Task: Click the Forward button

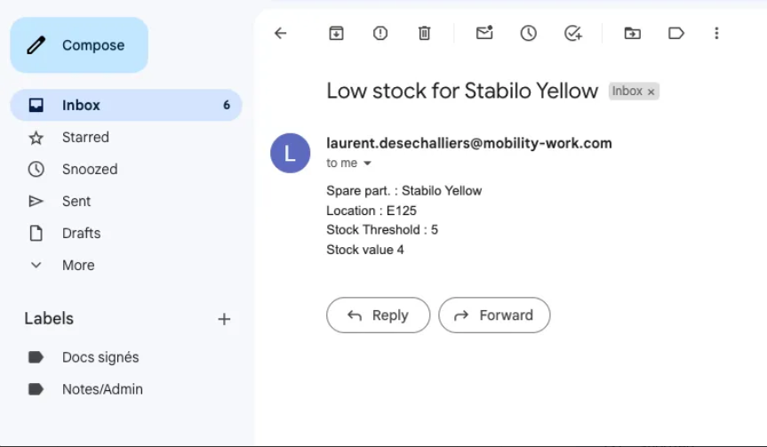Action: (x=494, y=315)
